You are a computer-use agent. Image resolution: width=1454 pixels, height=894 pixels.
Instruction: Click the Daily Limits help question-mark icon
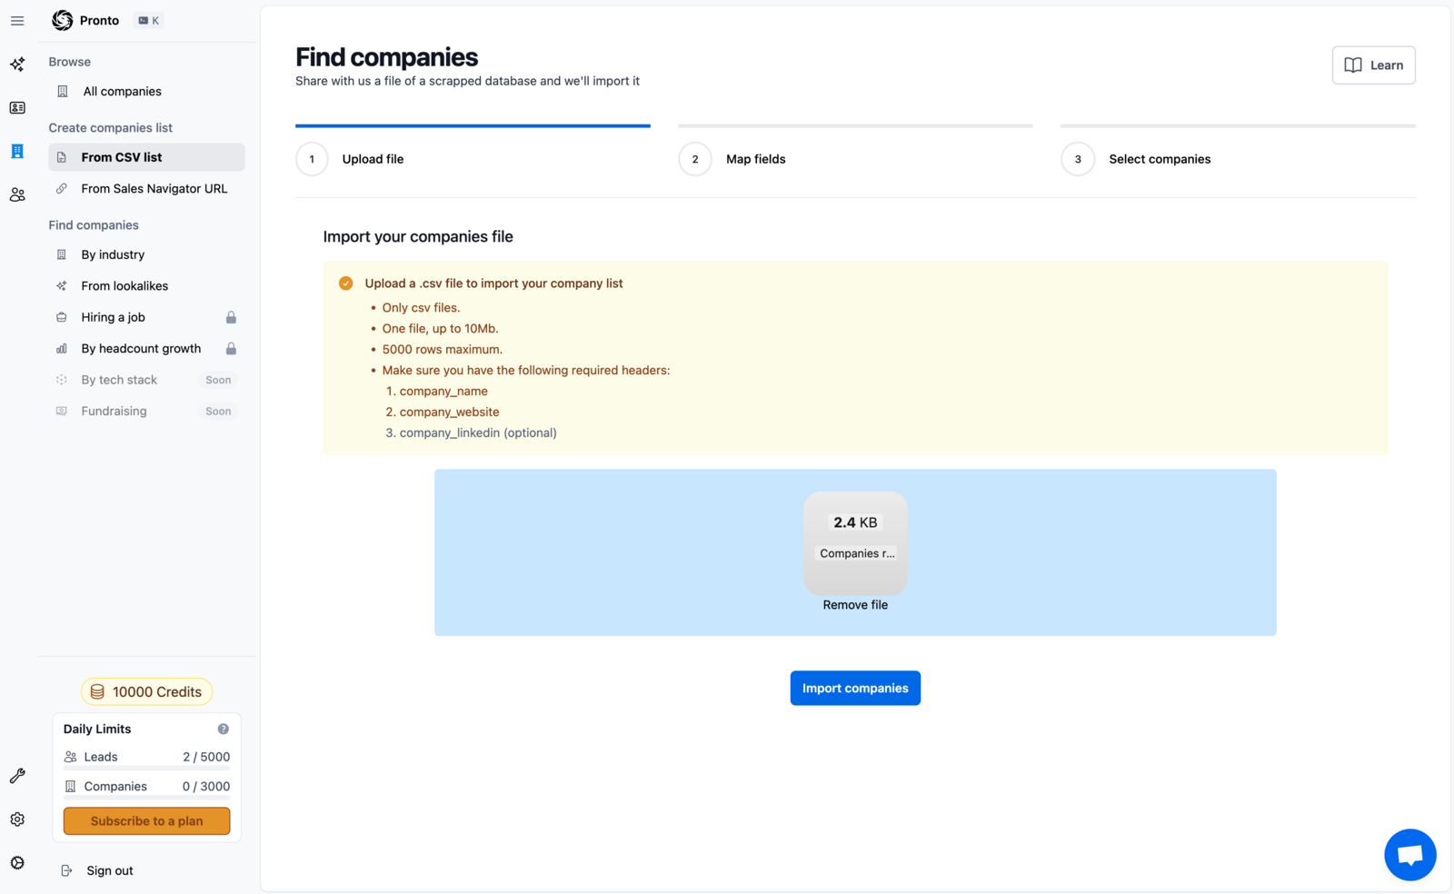(223, 728)
